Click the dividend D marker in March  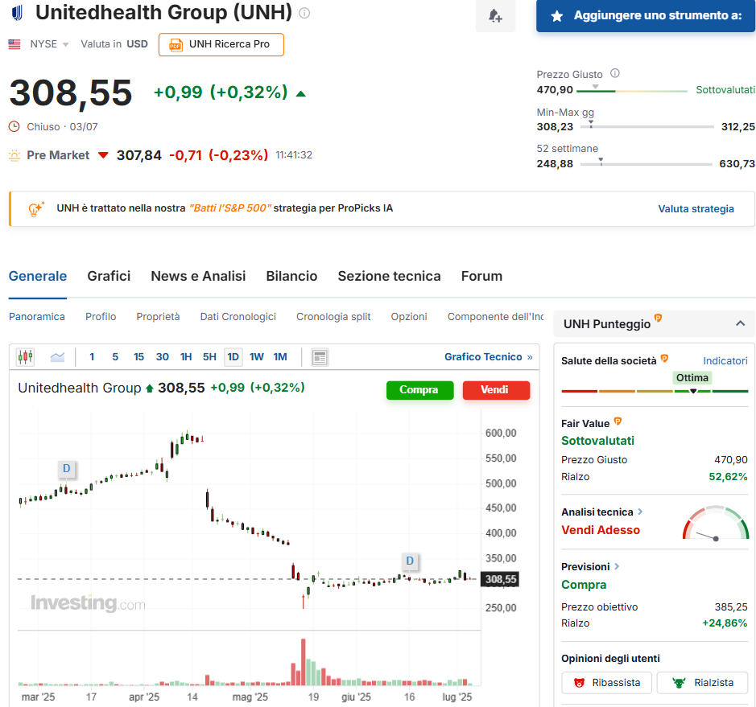coord(67,468)
